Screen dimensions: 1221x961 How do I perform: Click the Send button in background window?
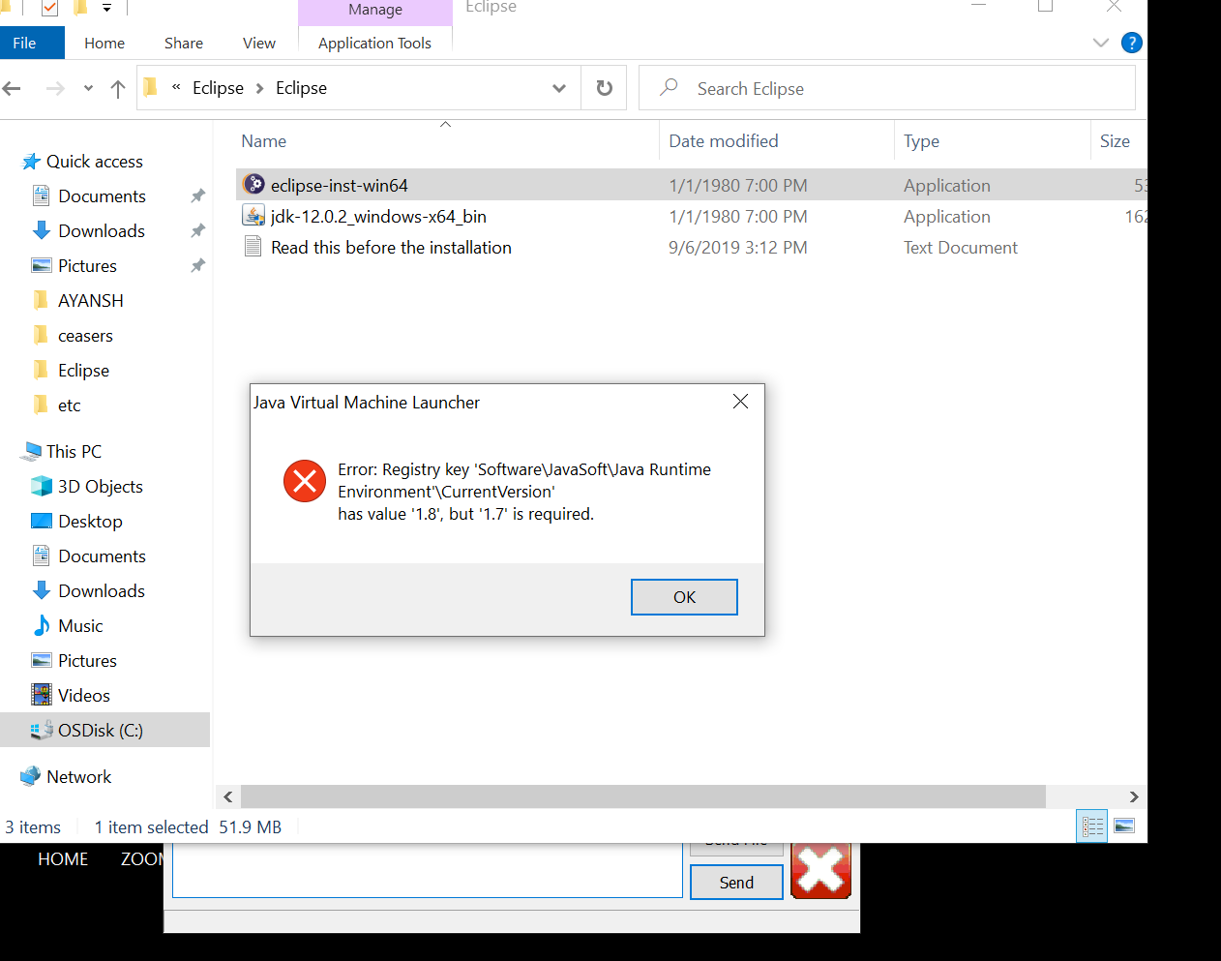tap(736, 882)
